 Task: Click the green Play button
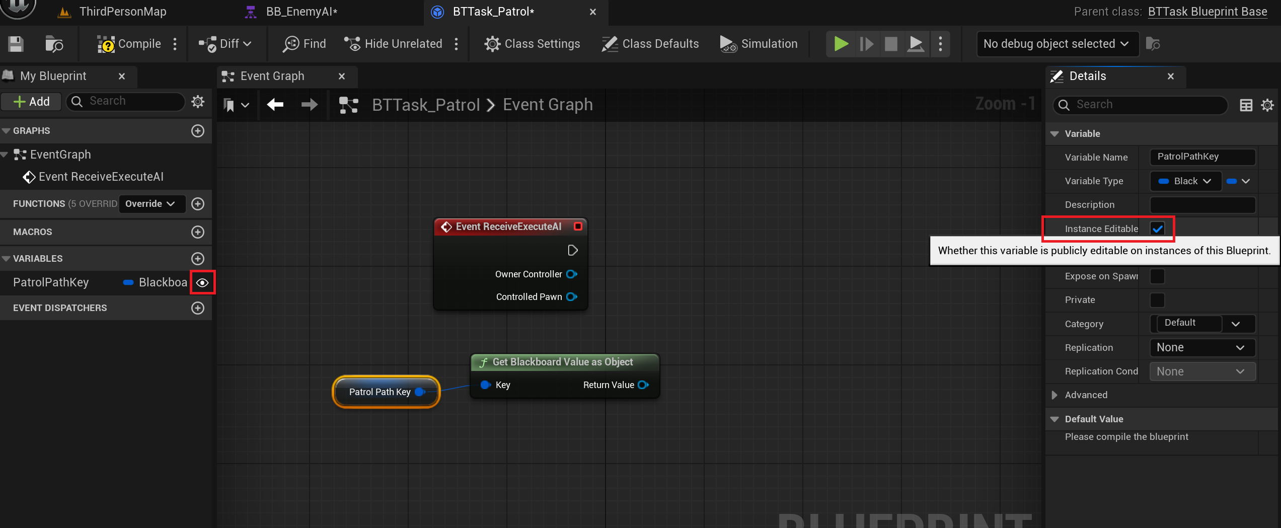(x=841, y=44)
